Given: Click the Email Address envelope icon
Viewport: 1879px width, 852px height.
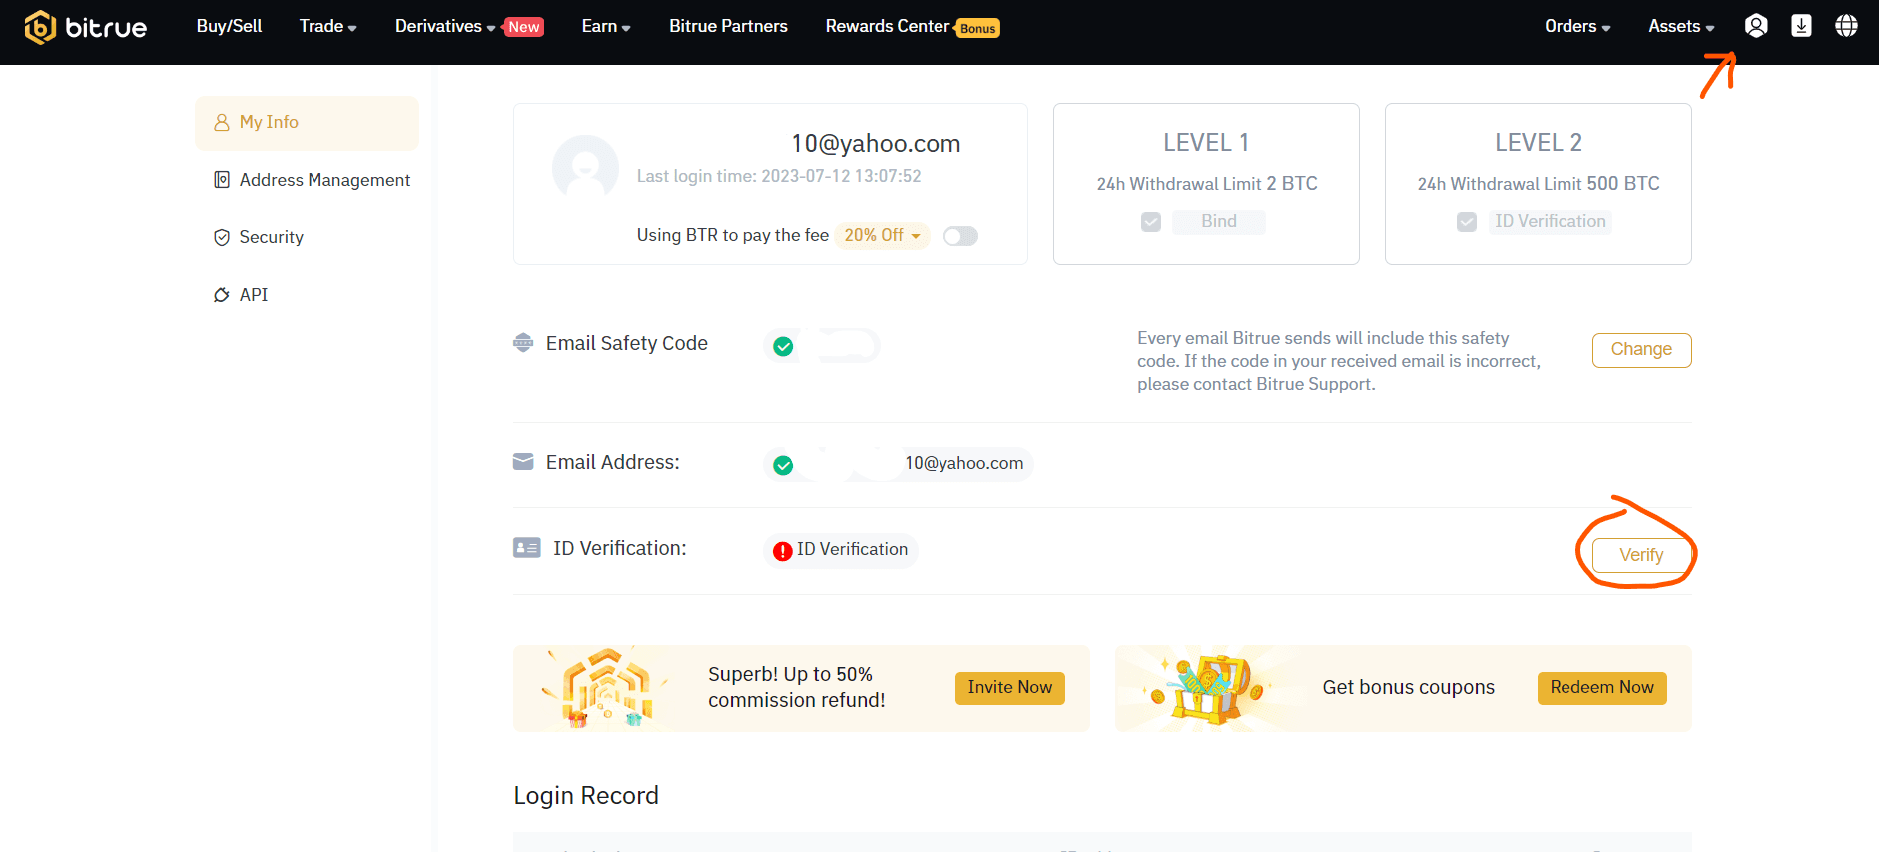Looking at the screenshot, I should pyautogui.click(x=523, y=462).
